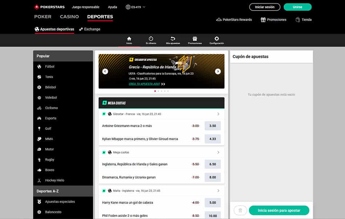Image resolution: width=345 pixels, height=219 pixels.
Task: Click the Cupón de apuestas heading
Action: (x=250, y=56)
